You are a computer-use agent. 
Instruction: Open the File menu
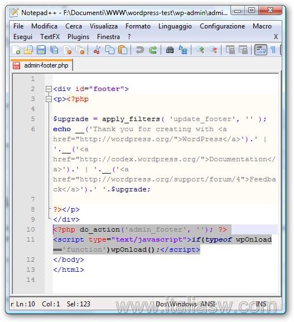coord(18,26)
